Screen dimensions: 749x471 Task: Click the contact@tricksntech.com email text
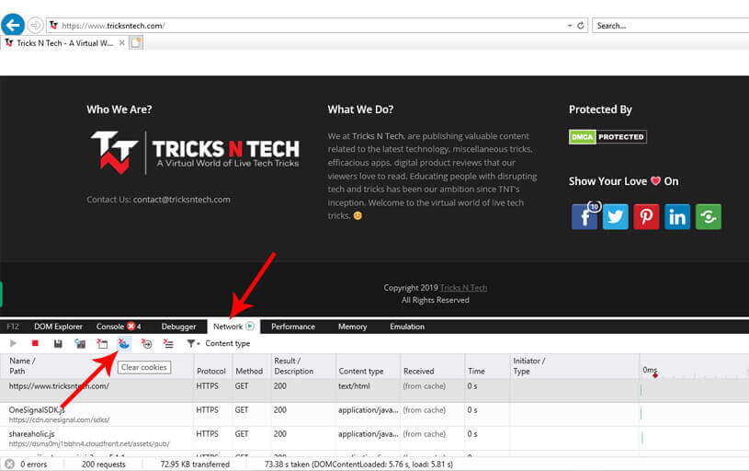pos(182,200)
